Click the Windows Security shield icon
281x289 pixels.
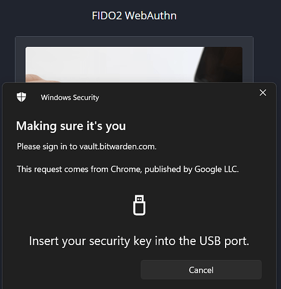click(x=21, y=97)
